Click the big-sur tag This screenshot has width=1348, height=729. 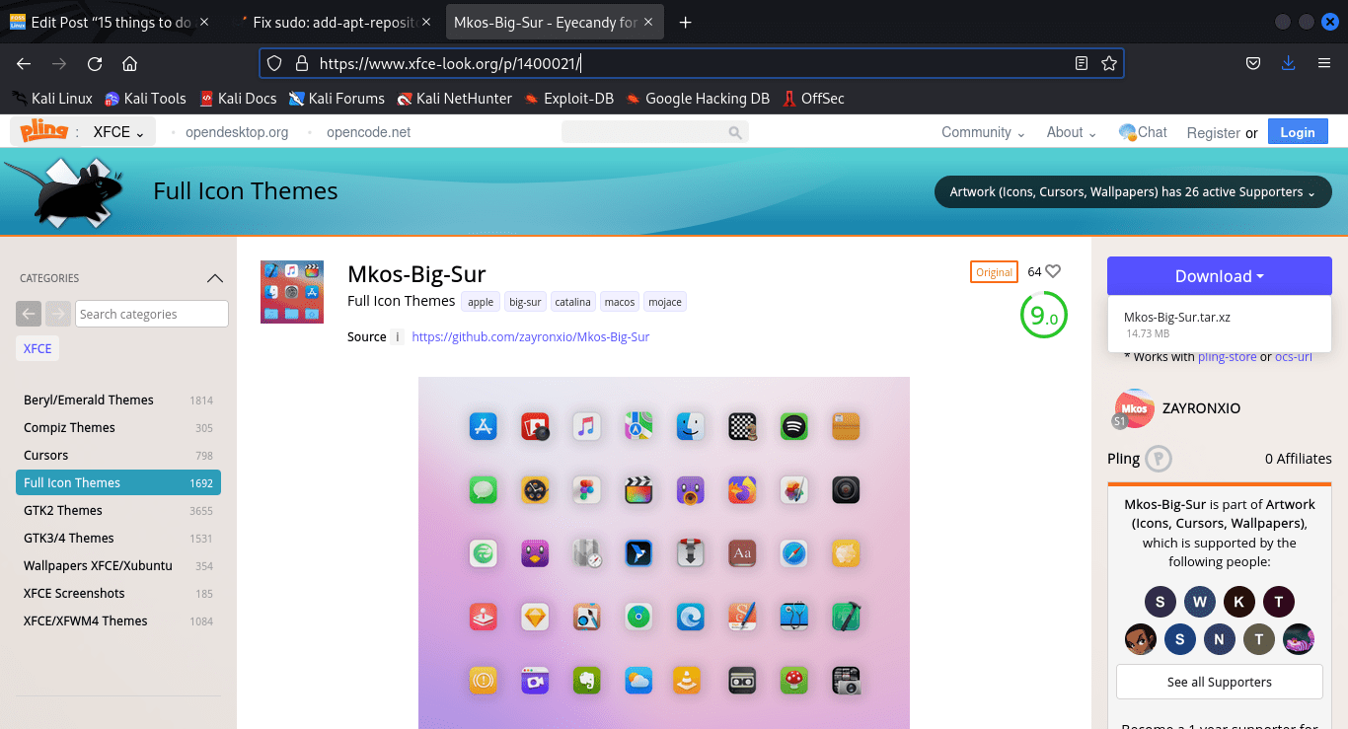pyautogui.click(x=525, y=302)
